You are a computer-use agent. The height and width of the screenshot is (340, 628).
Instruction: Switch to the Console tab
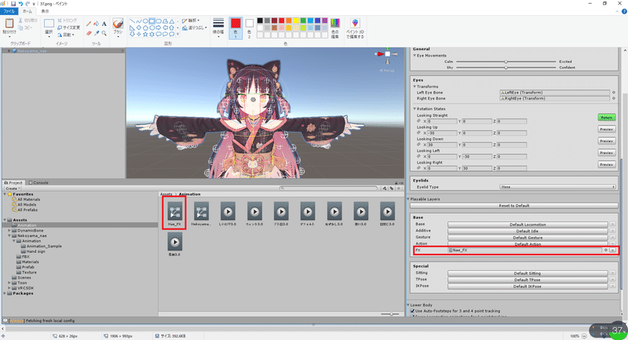pyautogui.click(x=38, y=183)
